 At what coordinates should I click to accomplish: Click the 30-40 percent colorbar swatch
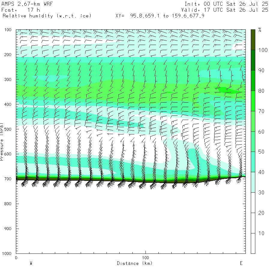[x=253, y=182]
